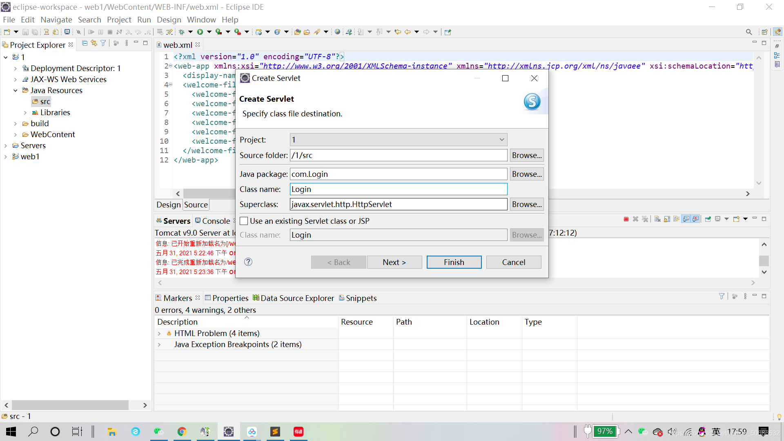Click Pin Console icon

[708, 219]
